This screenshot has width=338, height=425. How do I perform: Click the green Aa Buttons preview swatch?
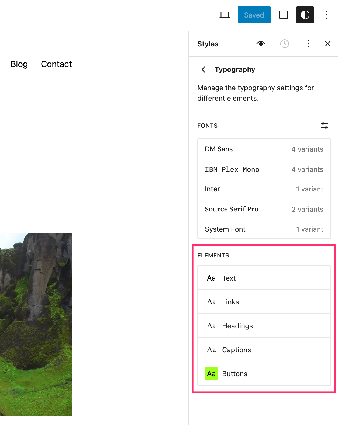click(211, 374)
